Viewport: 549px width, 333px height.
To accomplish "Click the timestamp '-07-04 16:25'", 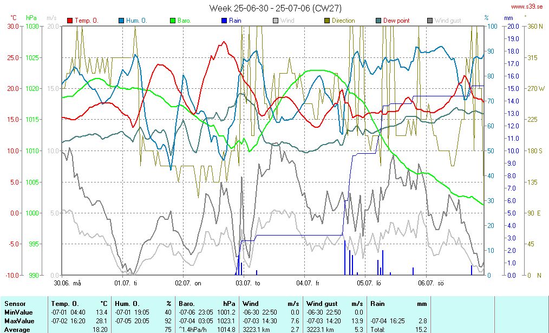I will 388,321.
